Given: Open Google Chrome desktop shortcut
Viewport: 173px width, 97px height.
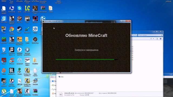Looking at the screenshot, I should [12, 29].
